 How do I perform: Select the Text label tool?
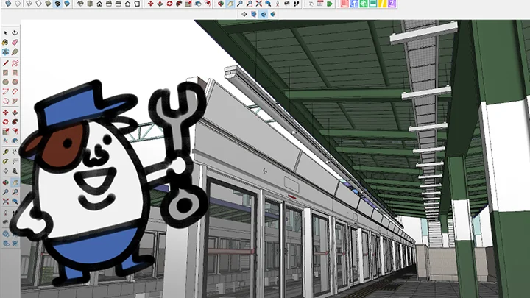click(x=15, y=162)
